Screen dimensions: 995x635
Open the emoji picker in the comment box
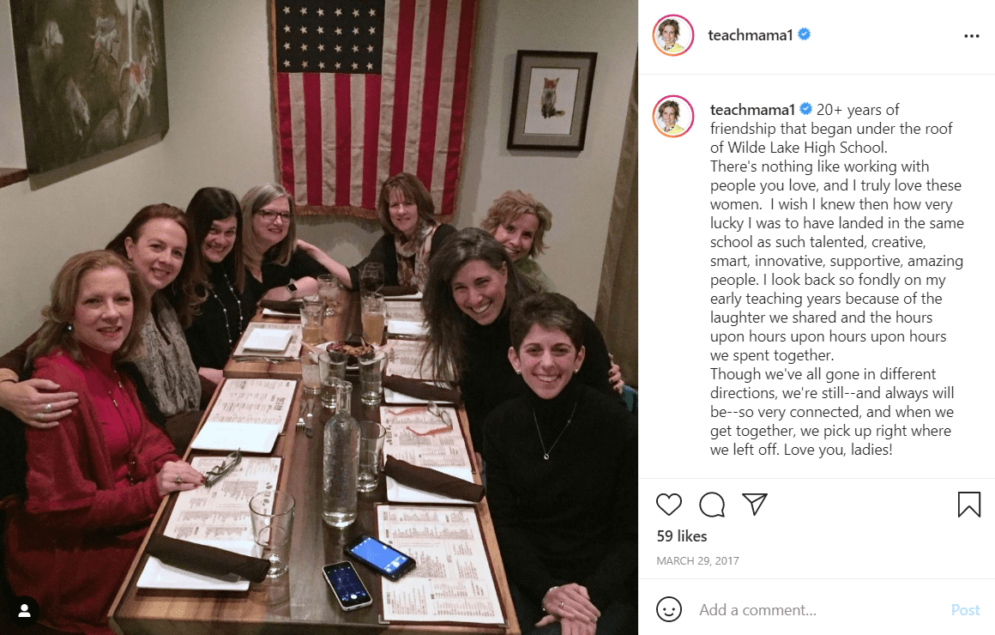(x=669, y=610)
